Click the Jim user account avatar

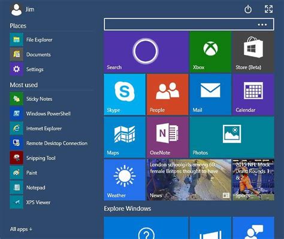click(x=16, y=10)
